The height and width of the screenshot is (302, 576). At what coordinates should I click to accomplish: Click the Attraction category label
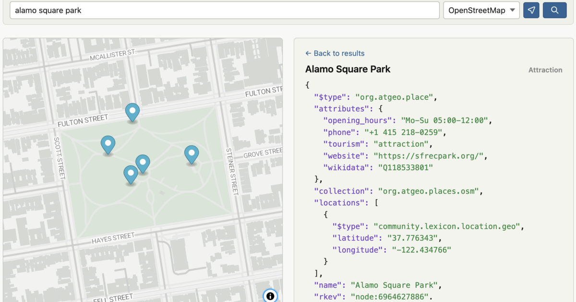[545, 70]
